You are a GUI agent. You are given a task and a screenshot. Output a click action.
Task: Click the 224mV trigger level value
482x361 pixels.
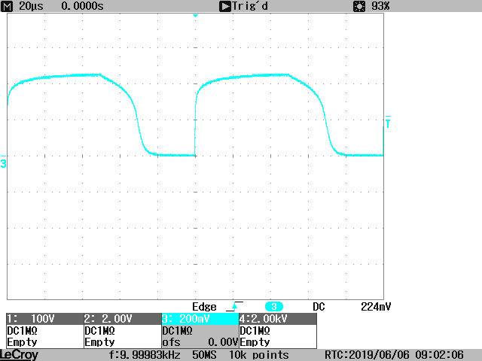376,307
